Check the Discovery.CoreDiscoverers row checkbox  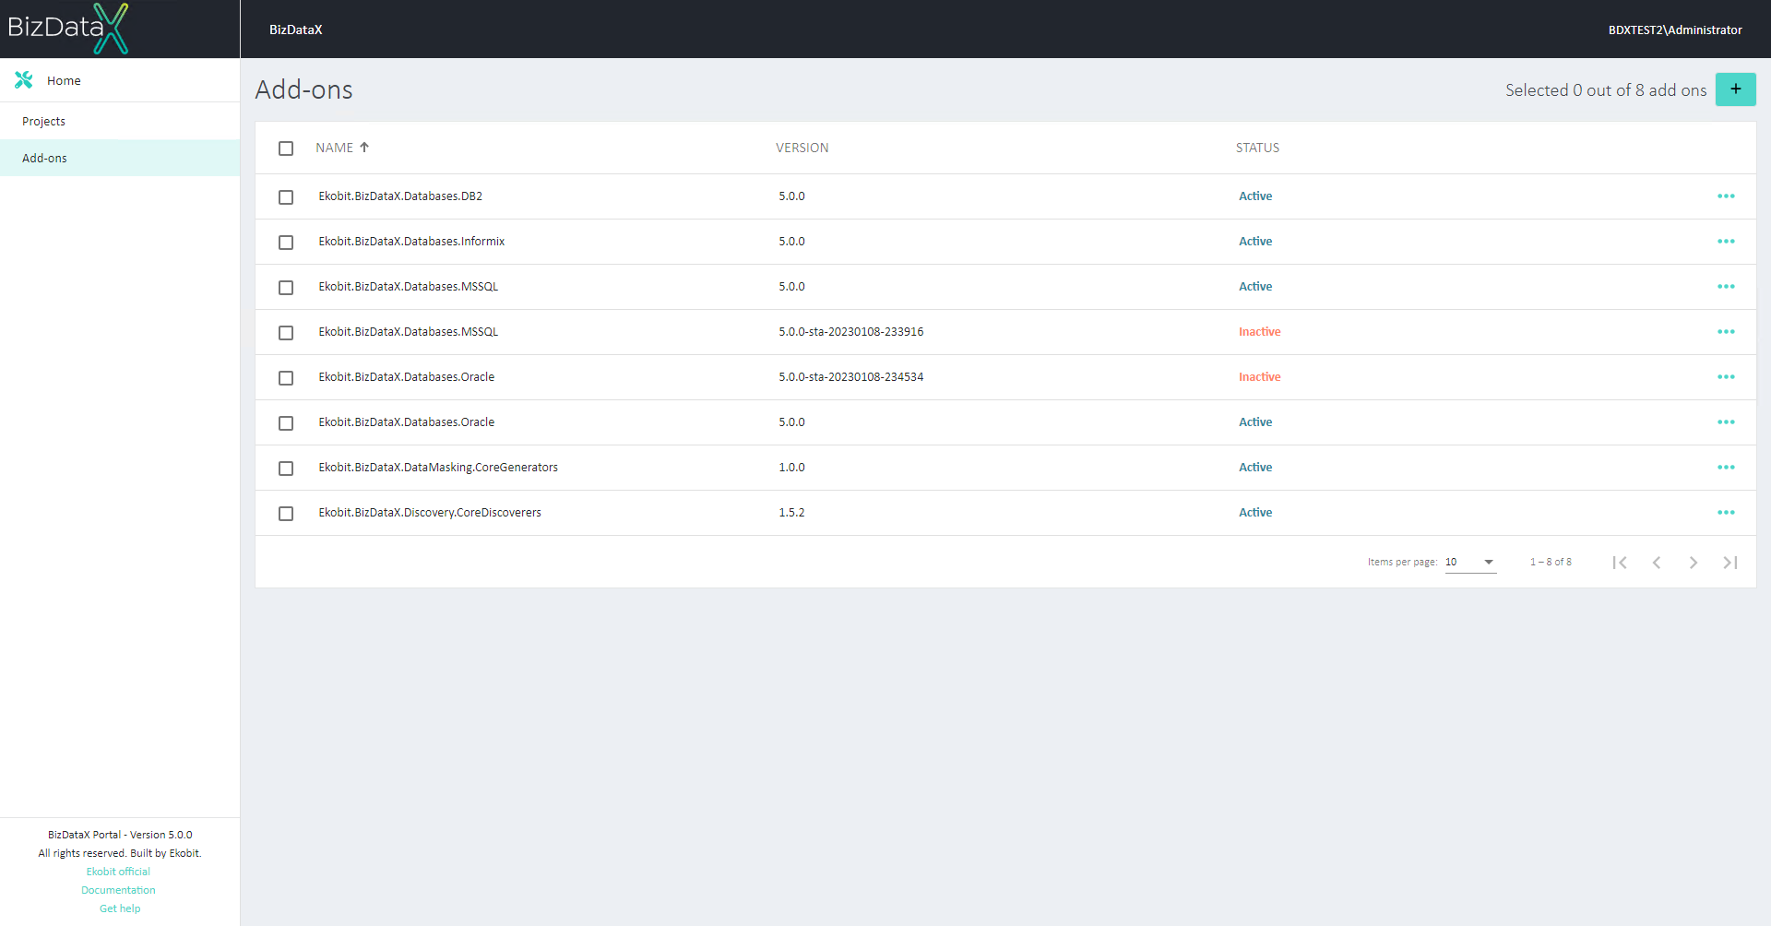click(x=286, y=514)
